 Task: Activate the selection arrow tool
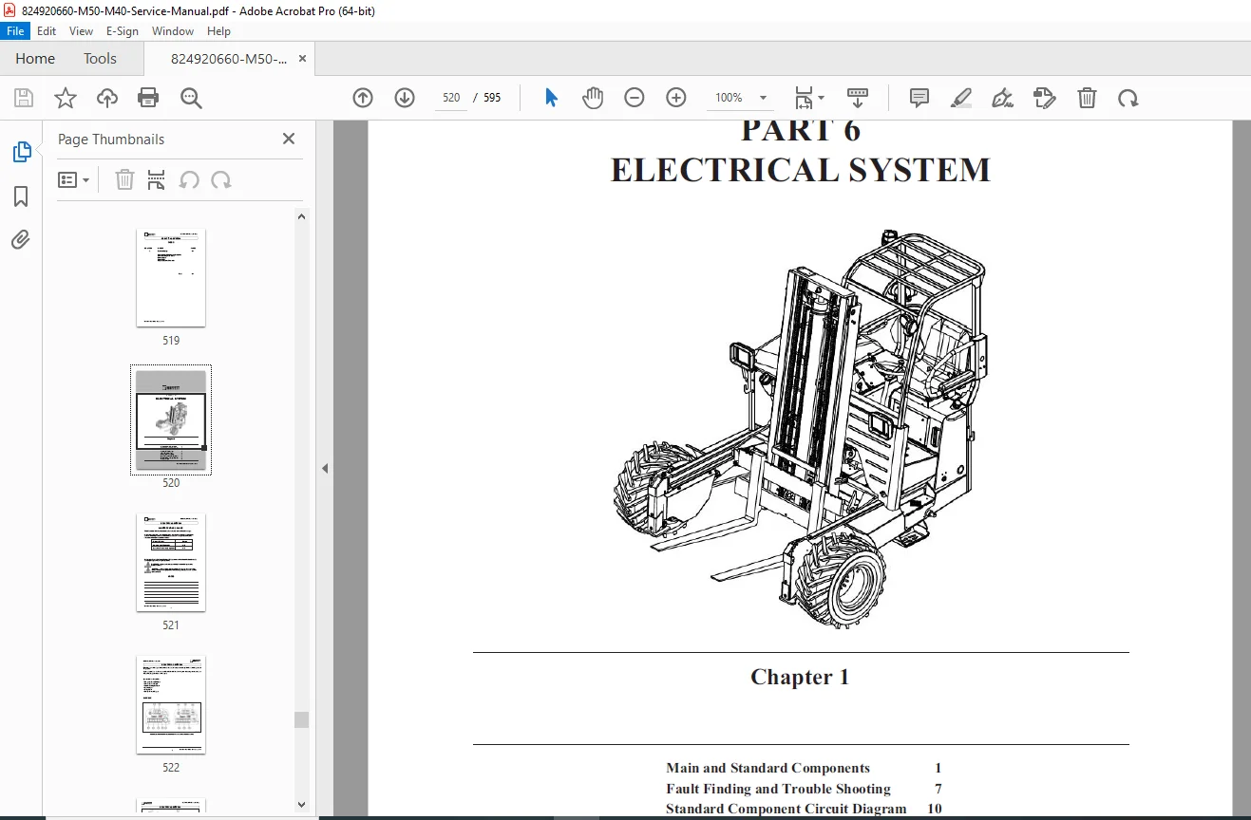551,98
